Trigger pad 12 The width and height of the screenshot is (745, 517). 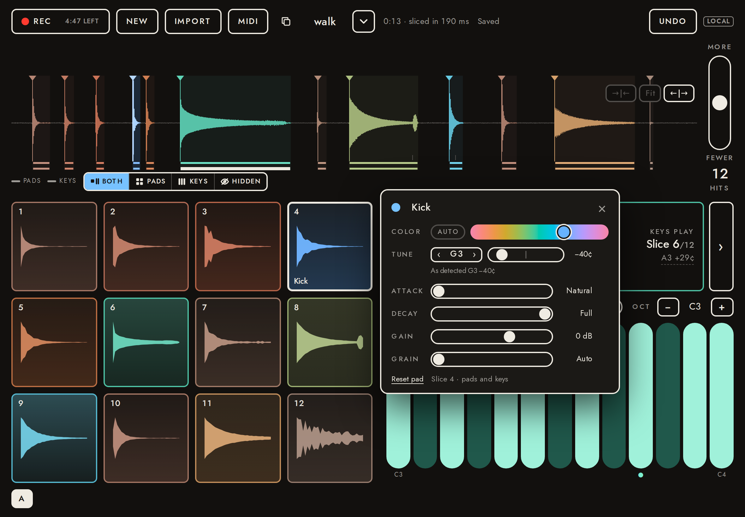point(330,438)
